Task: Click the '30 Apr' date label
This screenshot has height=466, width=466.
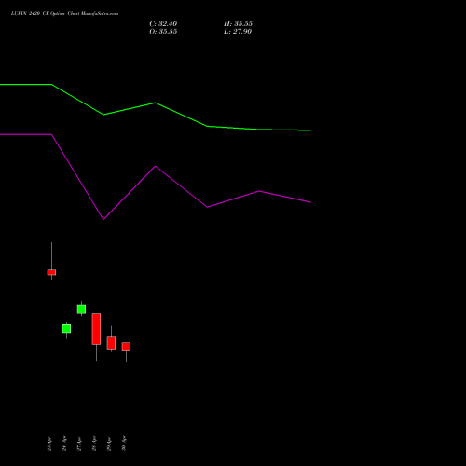Action: [x=124, y=444]
